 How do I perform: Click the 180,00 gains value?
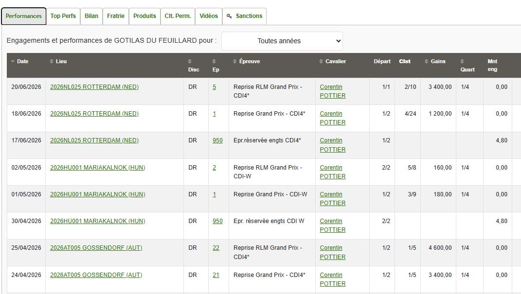click(x=443, y=194)
